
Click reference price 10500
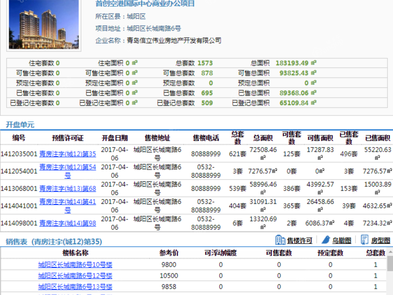tap(169, 276)
